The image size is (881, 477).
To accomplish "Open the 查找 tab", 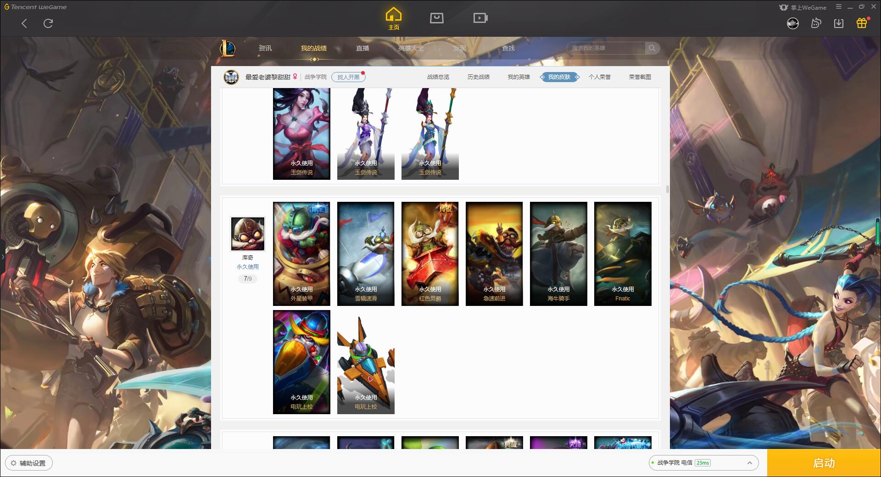I will click(508, 48).
